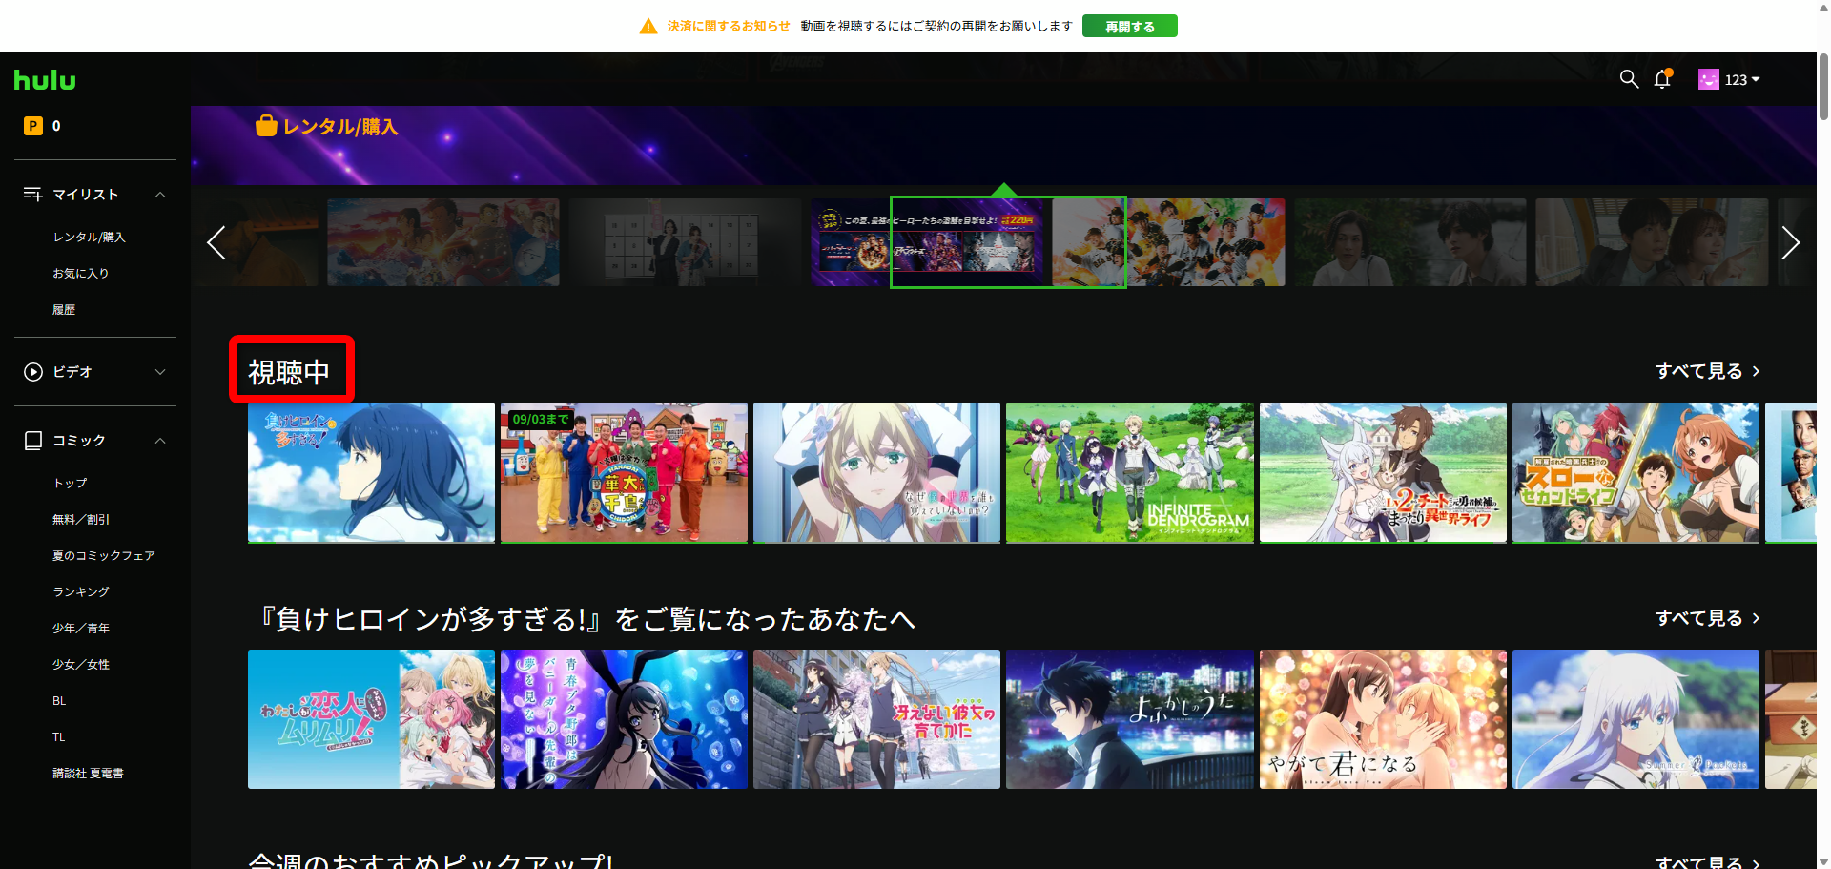This screenshot has height=869, width=1831.
Task: Open the 決済に関するお知らせ notice
Action: (729, 27)
